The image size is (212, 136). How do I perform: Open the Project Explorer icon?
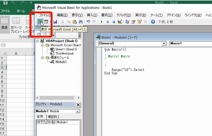point(127,22)
